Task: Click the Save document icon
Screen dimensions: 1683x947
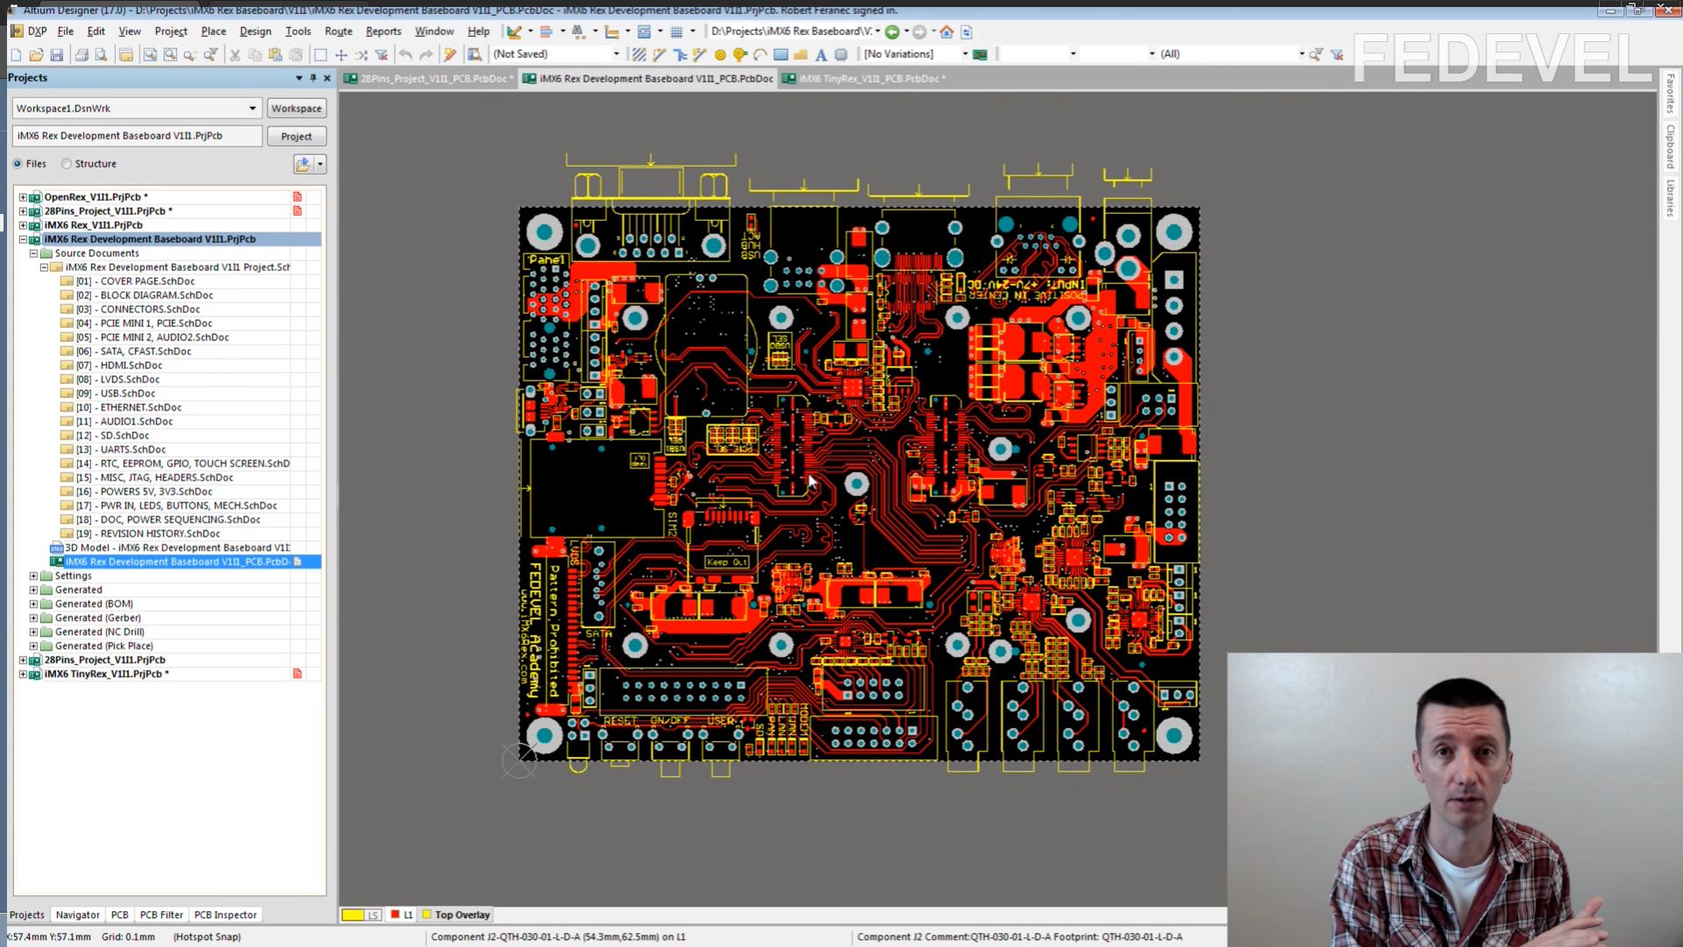Action: click(57, 54)
